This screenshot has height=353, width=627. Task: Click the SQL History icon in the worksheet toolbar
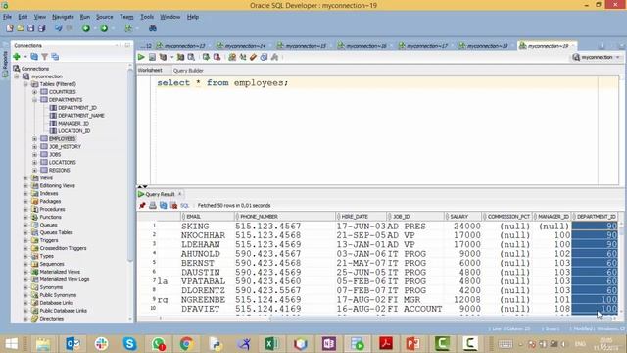(264, 57)
